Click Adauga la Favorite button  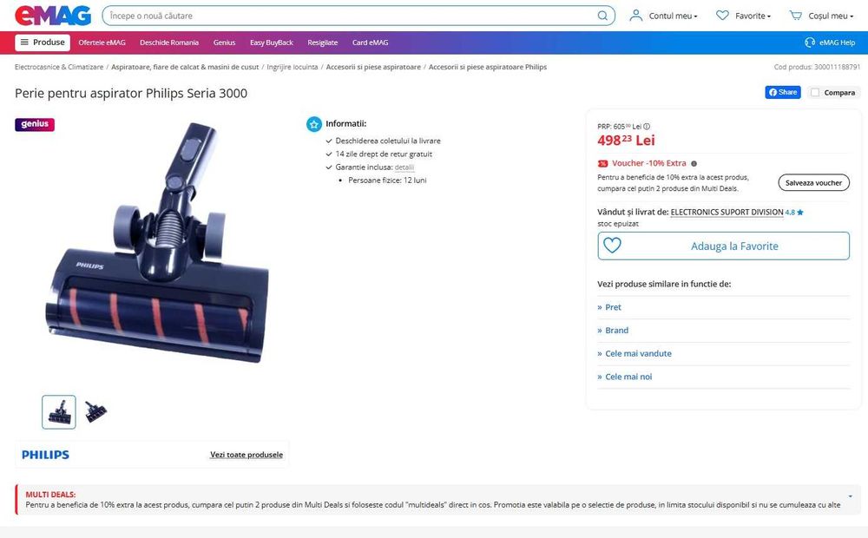[x=724, y=246]
